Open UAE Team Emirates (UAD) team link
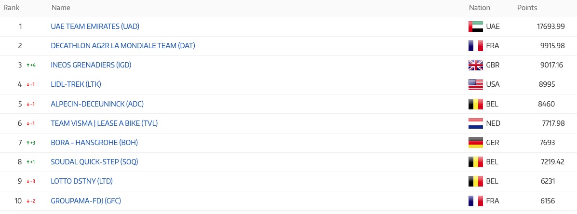 point(95,27)
